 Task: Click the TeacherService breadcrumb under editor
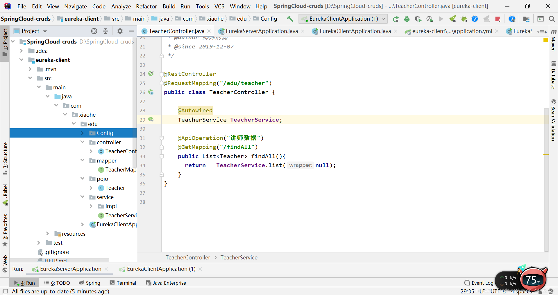coord(239,257)
